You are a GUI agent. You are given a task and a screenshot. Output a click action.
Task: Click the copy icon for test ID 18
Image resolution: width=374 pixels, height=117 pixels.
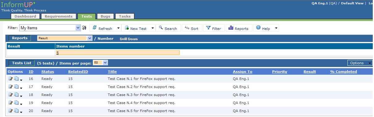tap(16, 95)
